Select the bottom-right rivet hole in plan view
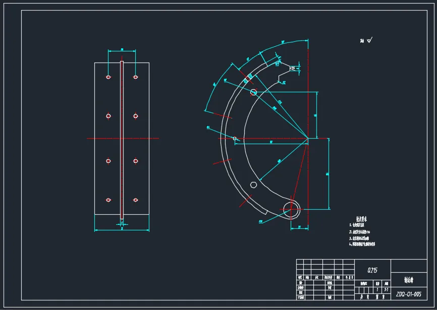 click(x=135, y=200)
